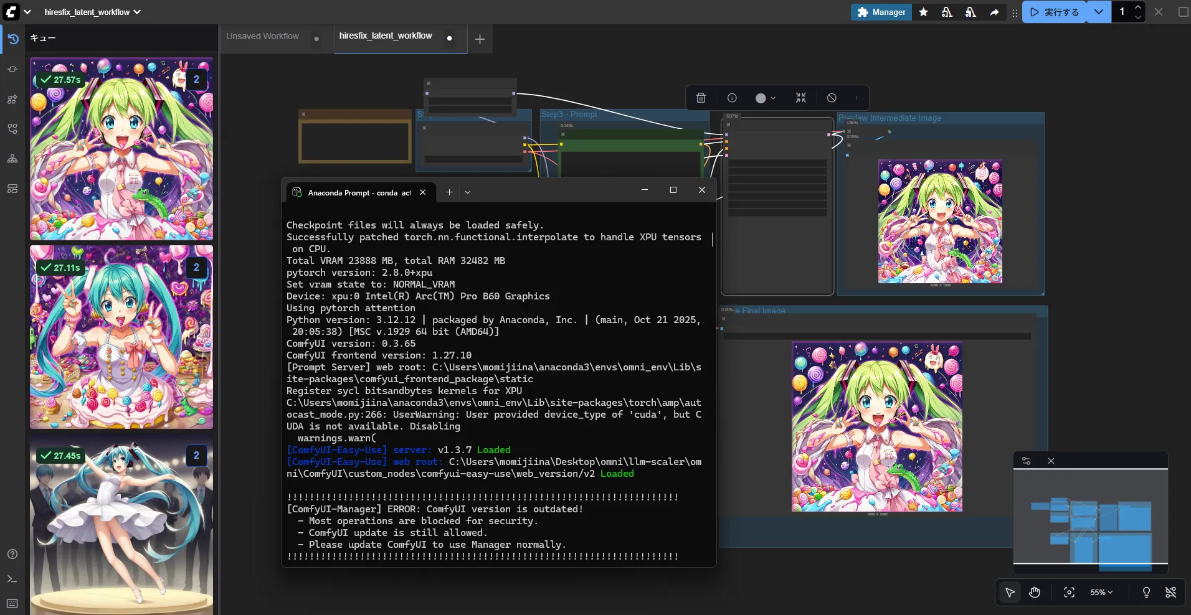The height and width of the screenshot is (615, 1191).
Task: Select the 27.11s blue-haired queue thumbnail
Action: coord(121,337)
